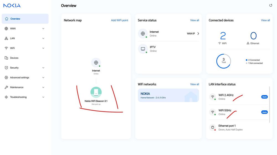Click the LAN interface status scrollbar
The image size is (277, 155).
[x=270, y=105]
